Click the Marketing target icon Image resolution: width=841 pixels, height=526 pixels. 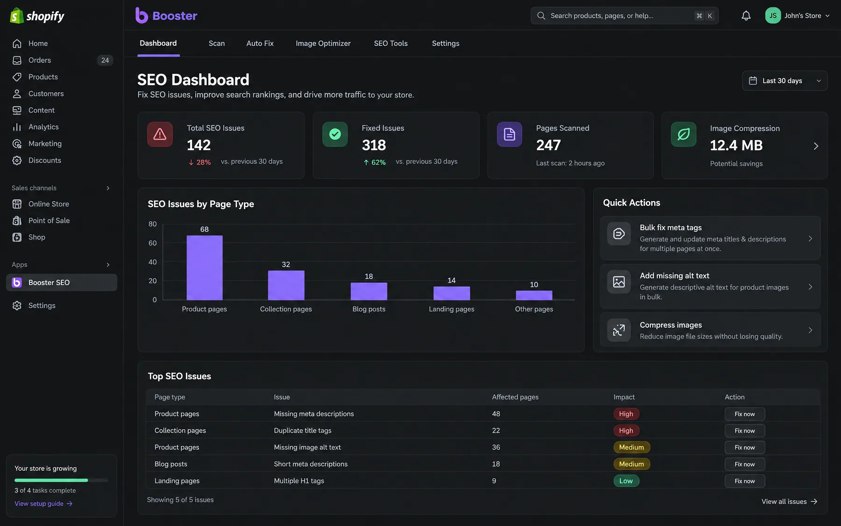point(17,144)
